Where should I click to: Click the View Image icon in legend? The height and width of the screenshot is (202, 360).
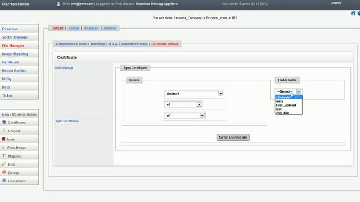click(3, 148)
